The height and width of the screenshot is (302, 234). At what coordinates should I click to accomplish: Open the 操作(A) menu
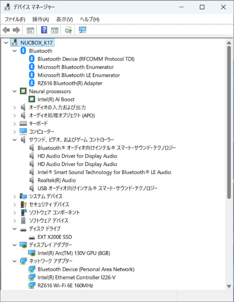tap(41, 19)
